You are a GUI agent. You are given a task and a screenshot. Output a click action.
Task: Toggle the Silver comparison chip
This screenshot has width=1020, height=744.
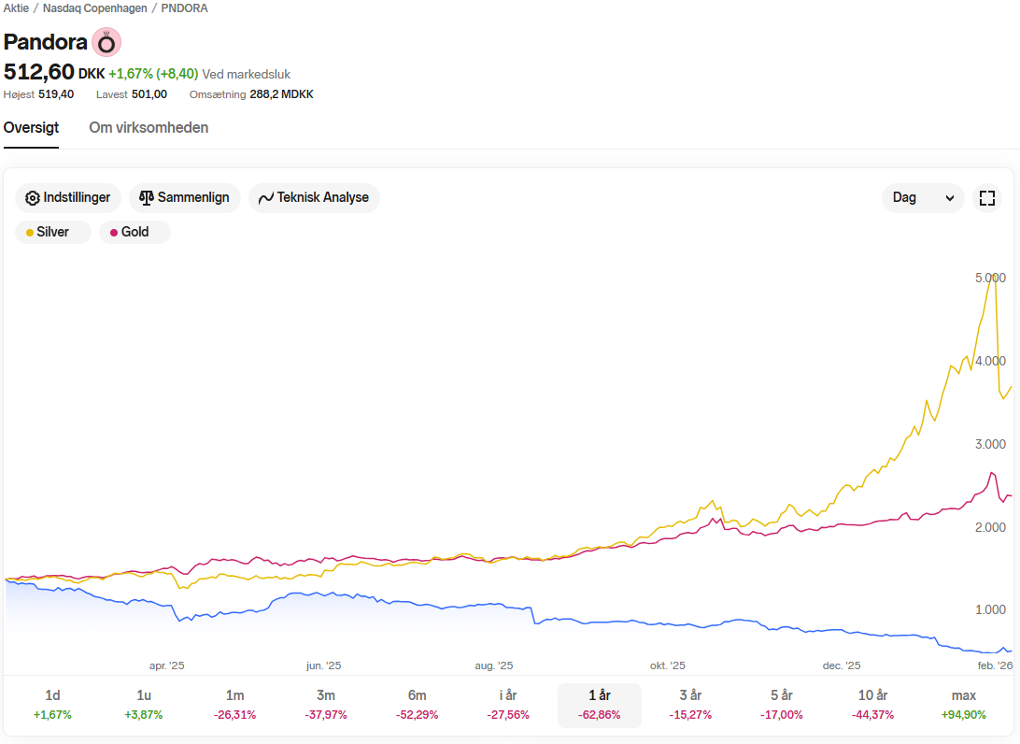coord(52,233)
